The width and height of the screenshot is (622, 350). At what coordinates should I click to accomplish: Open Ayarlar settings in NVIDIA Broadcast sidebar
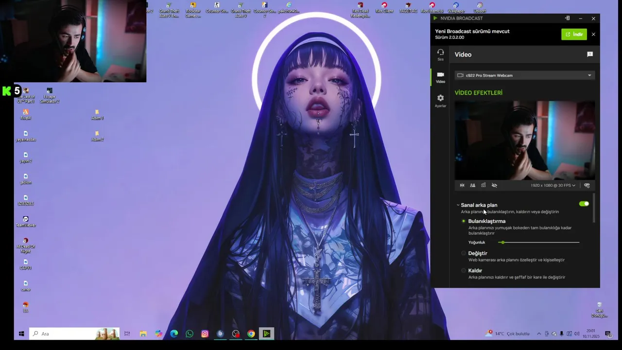(440, 101)
